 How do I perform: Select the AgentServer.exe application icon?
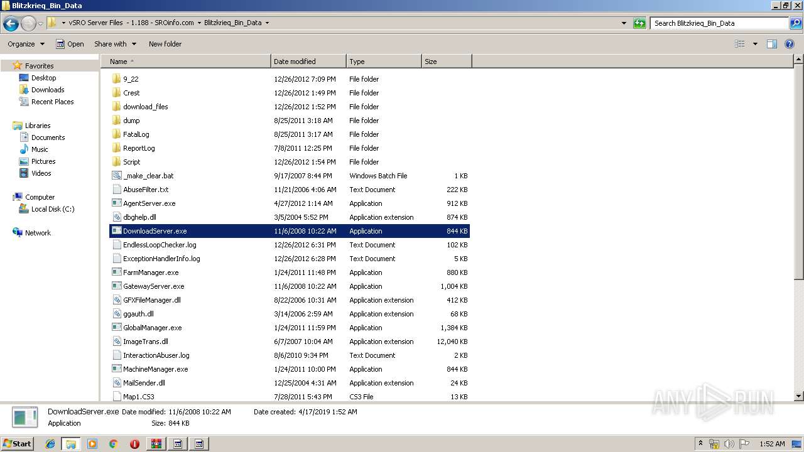point(116,203)
